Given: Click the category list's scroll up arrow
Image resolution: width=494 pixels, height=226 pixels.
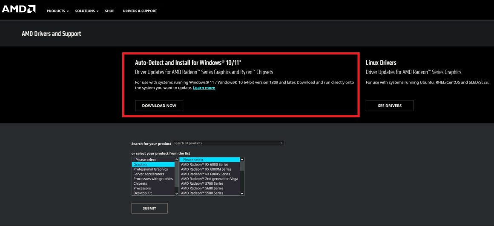Looking at the screenshot, I should tap(176, 160).
